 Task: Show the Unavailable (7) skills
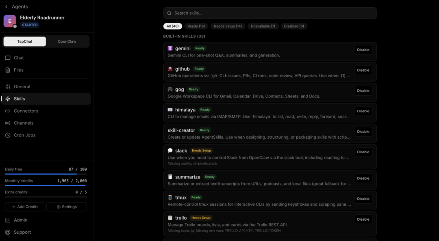point(263,26)
